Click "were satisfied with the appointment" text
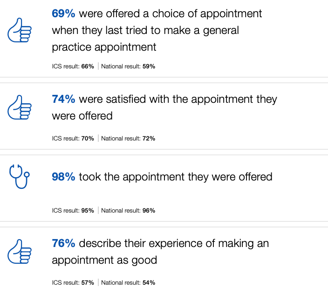 pos(178,99)
